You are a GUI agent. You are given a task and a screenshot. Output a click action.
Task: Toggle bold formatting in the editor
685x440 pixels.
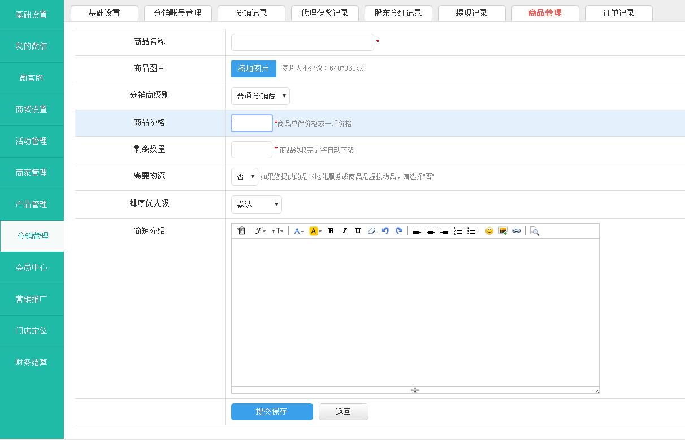tap(331, 231)
